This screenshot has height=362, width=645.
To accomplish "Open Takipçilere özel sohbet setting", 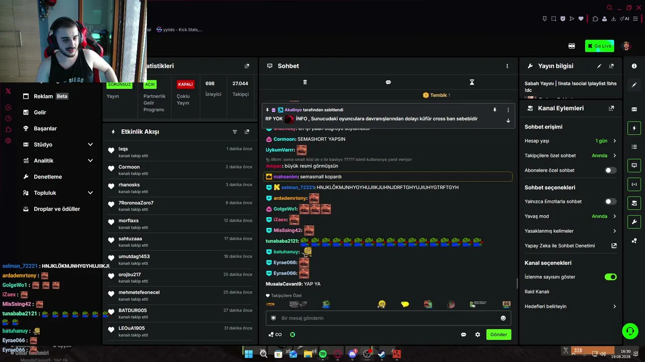I will pyautogui.click(x=570, y=155).
